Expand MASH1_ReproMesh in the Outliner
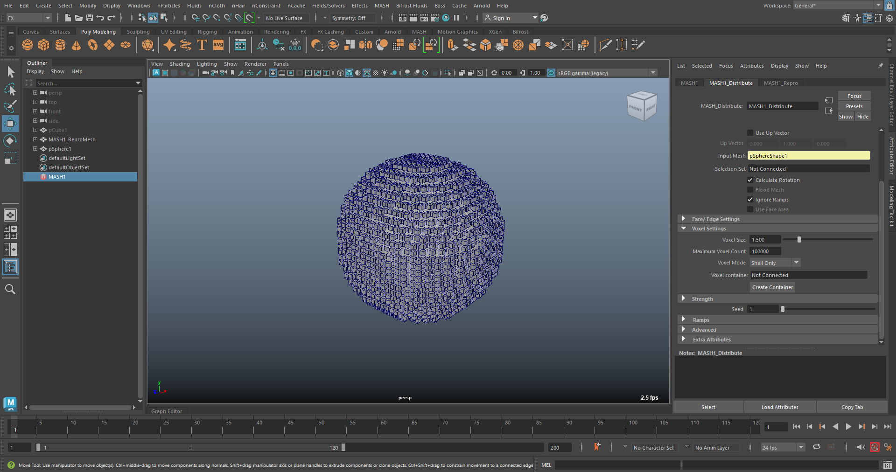896x472 pixels. point(35,139)
